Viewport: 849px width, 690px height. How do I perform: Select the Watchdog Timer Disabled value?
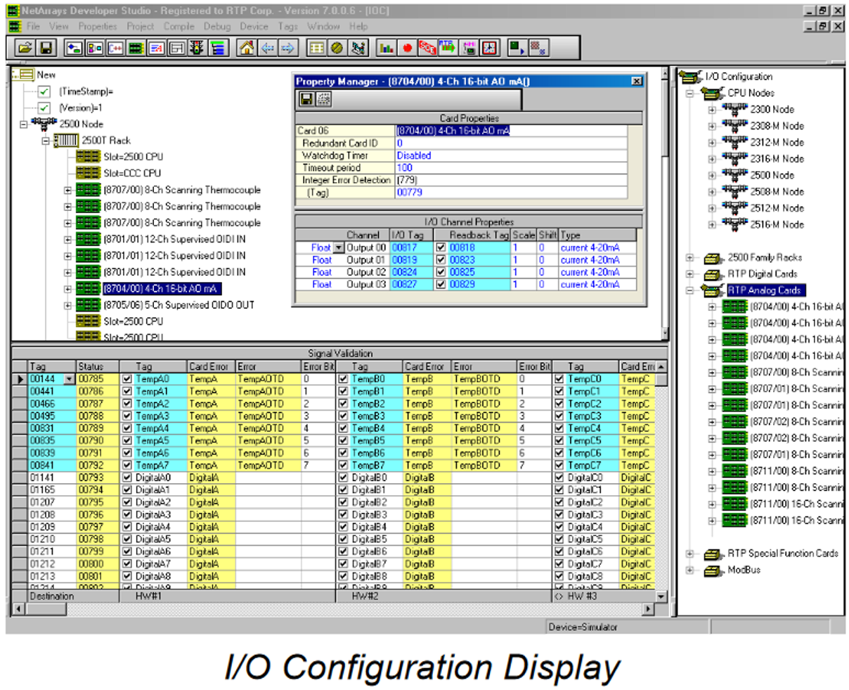(x=414, y=155)
